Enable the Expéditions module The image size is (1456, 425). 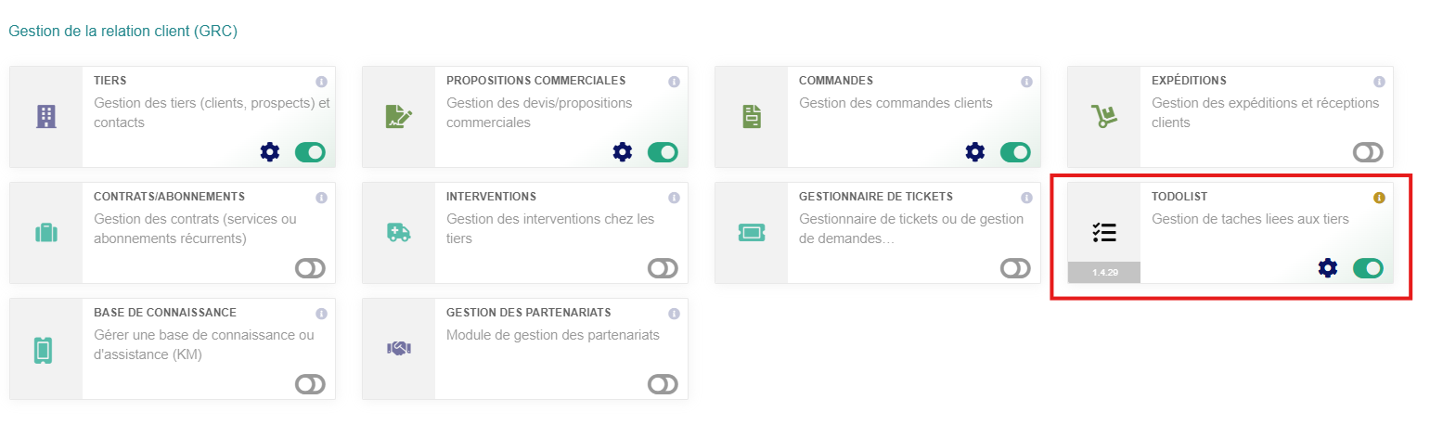pyautogui.click(x=1368, y=152)
